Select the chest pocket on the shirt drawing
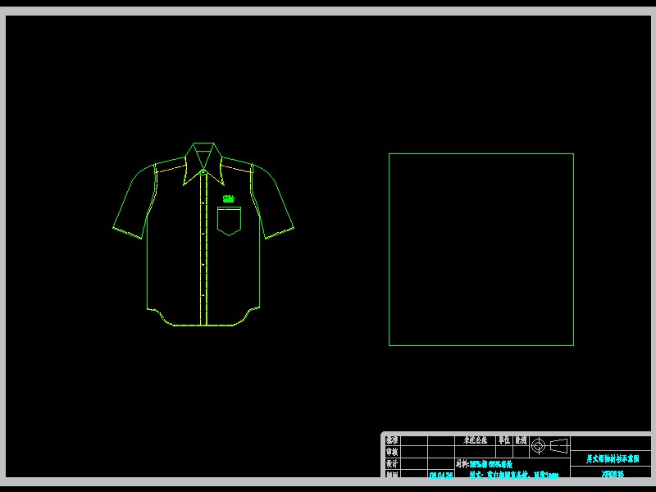This screenshot has height=492, width=656. [229, 221]
